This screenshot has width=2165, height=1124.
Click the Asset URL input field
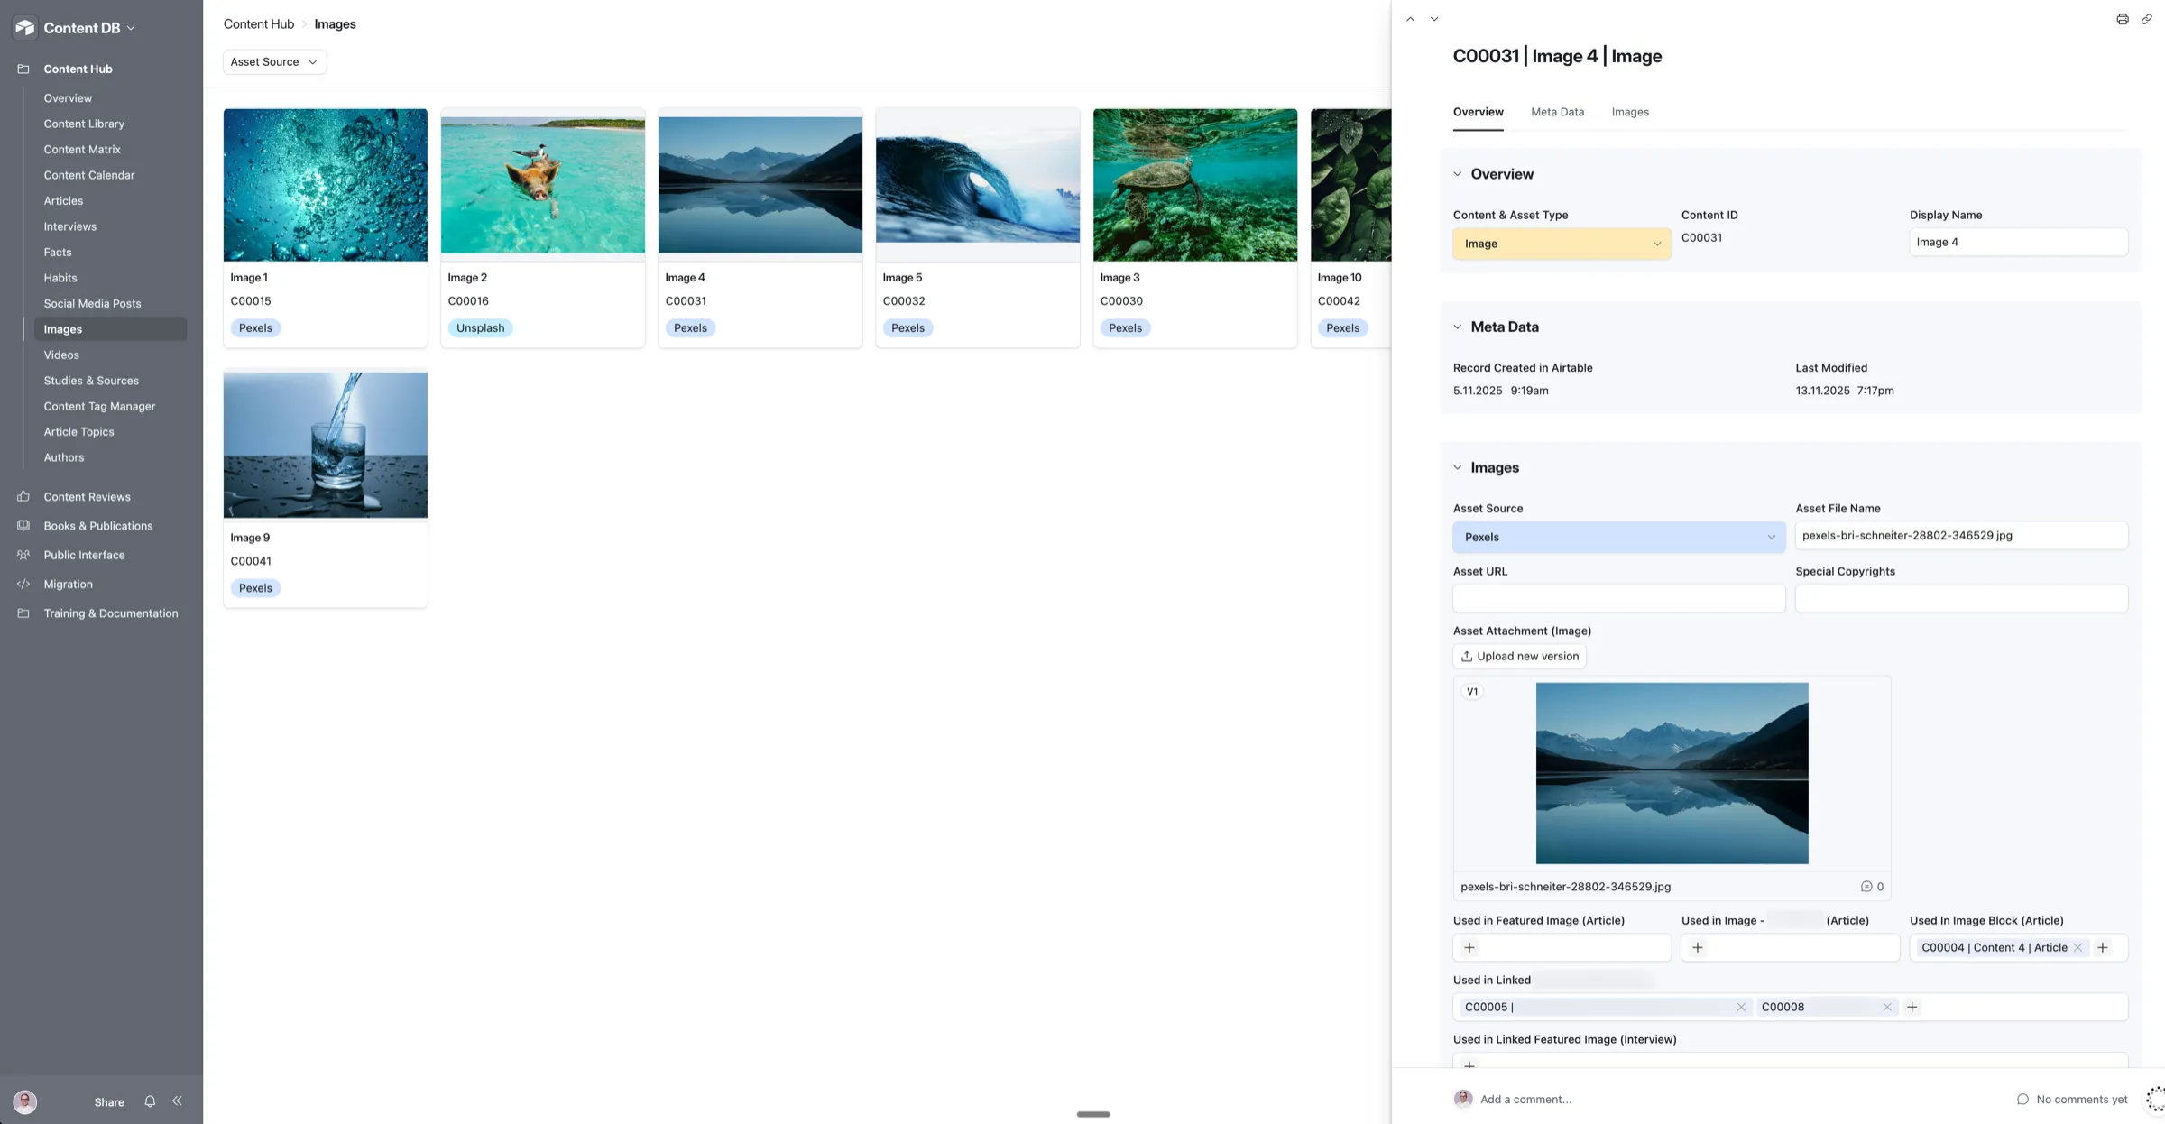[x=1618, y=598]
